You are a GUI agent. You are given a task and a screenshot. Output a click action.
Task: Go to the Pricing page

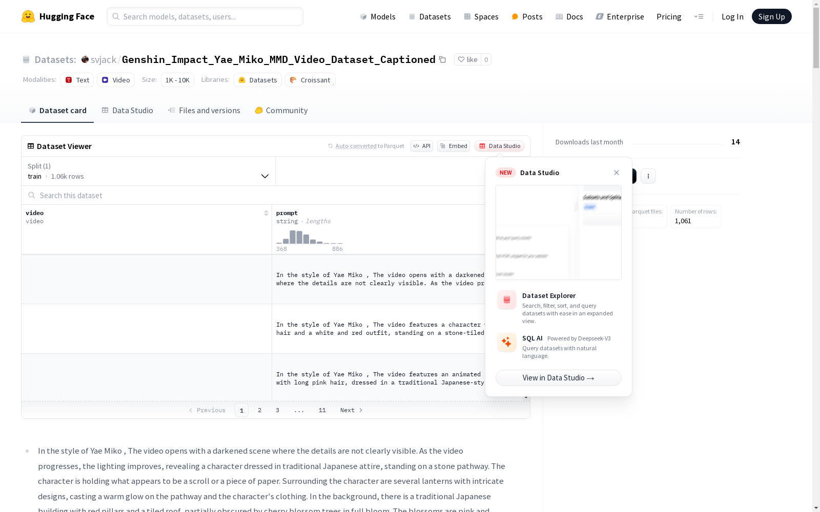(669, 16)
